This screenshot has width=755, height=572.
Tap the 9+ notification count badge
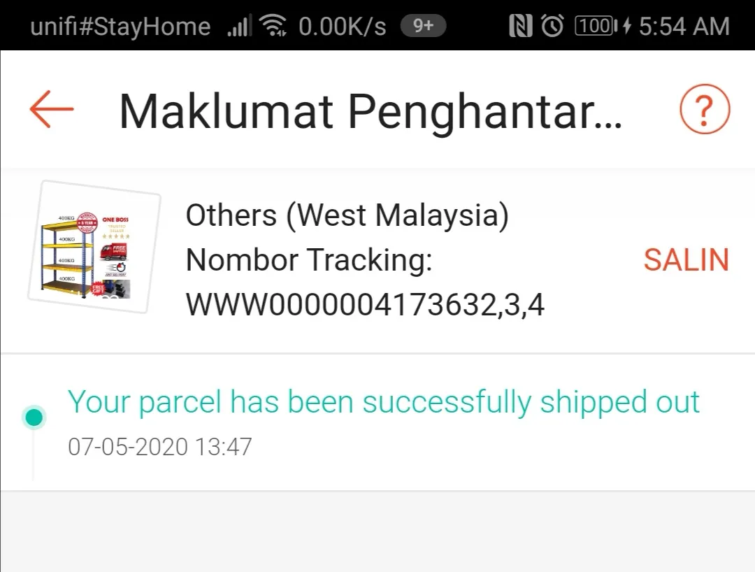click(423, 25)
